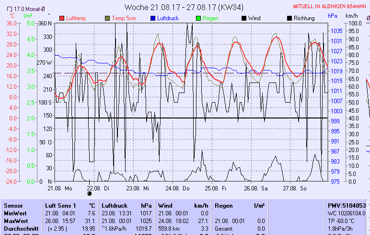Image resolution: width=370 pixels, height=235 pixels.
Task: Click the blue Luftdruck legend square
Action: click(152, 18)
